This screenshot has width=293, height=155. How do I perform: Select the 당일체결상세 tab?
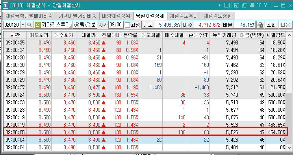150,16
